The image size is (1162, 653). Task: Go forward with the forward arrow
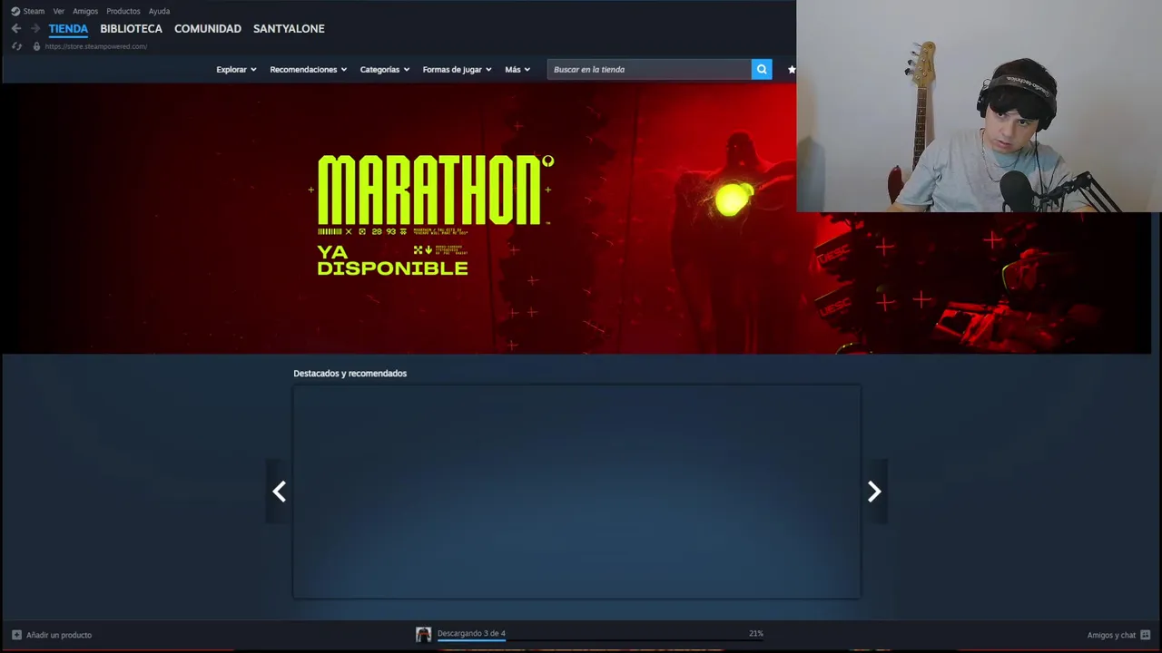tap(35, 29)
